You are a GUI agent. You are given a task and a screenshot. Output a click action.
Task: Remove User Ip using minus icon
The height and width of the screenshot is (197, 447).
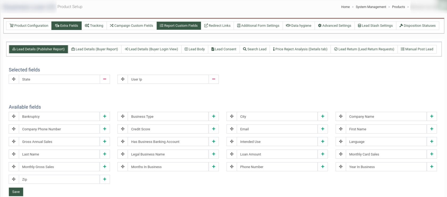pos(213,79)
